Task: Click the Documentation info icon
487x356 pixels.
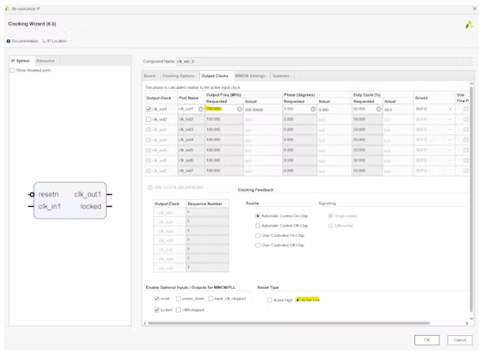Action: [9, 41]
